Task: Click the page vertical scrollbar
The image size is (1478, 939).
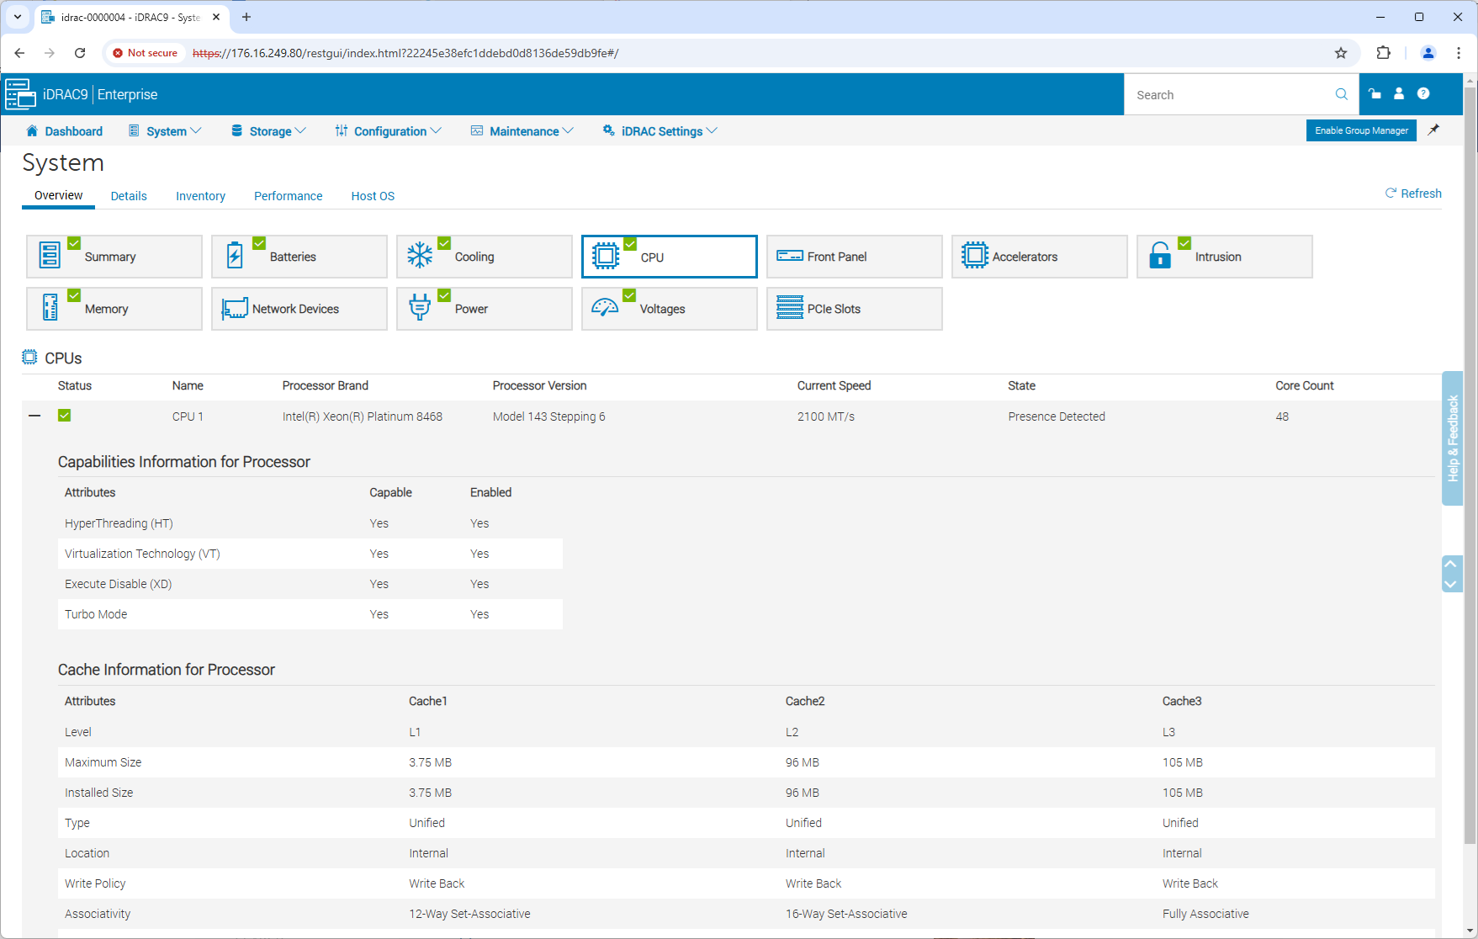Action: pos(1470,464)
